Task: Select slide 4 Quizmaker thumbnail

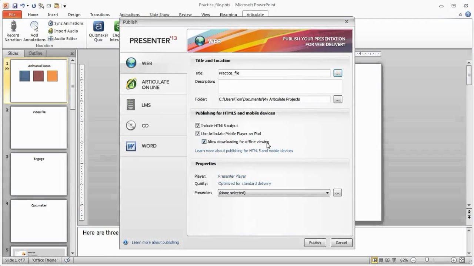Action: [x=39, y=221]
